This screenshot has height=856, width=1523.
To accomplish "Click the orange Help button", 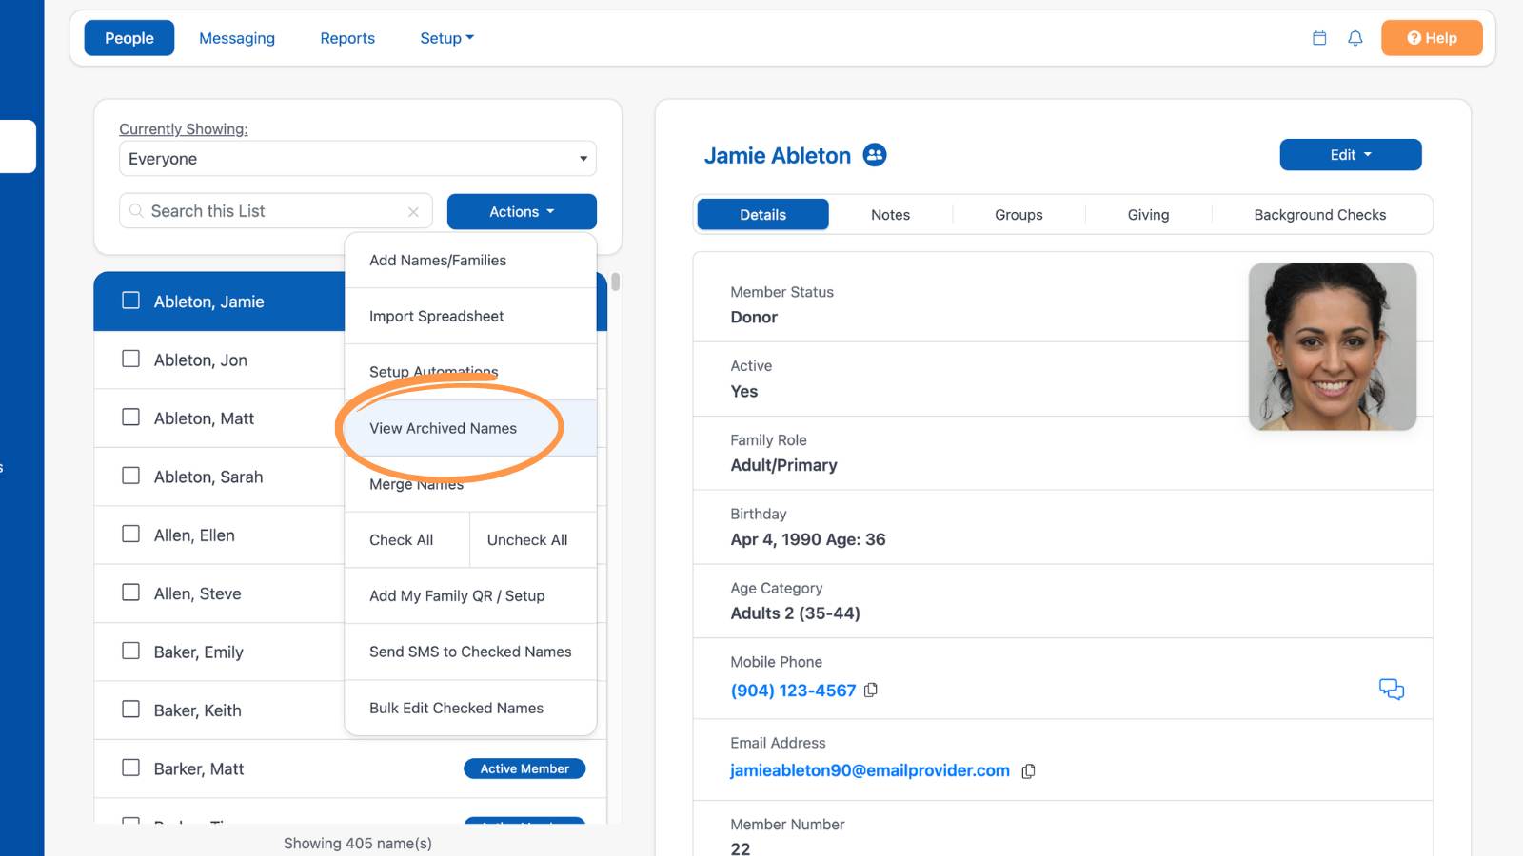I will click(1432, 38).
